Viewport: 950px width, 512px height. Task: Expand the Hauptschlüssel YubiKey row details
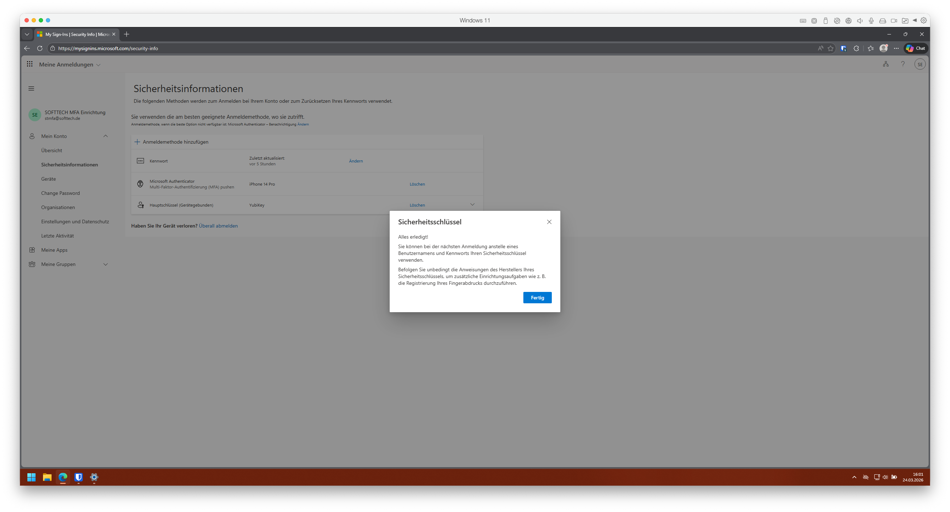[x=473, y=205]
